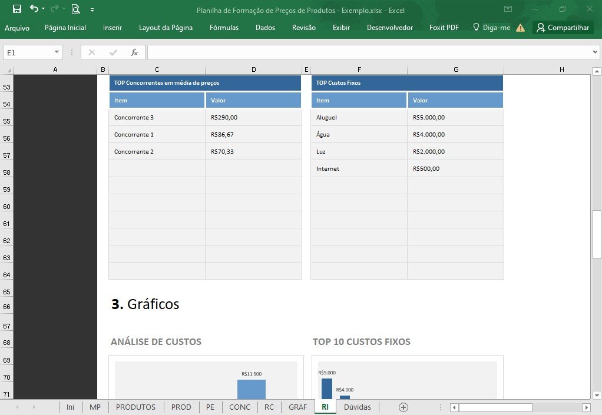Open the Arquivo menu
602x415 pixels.
click(17, 28)
